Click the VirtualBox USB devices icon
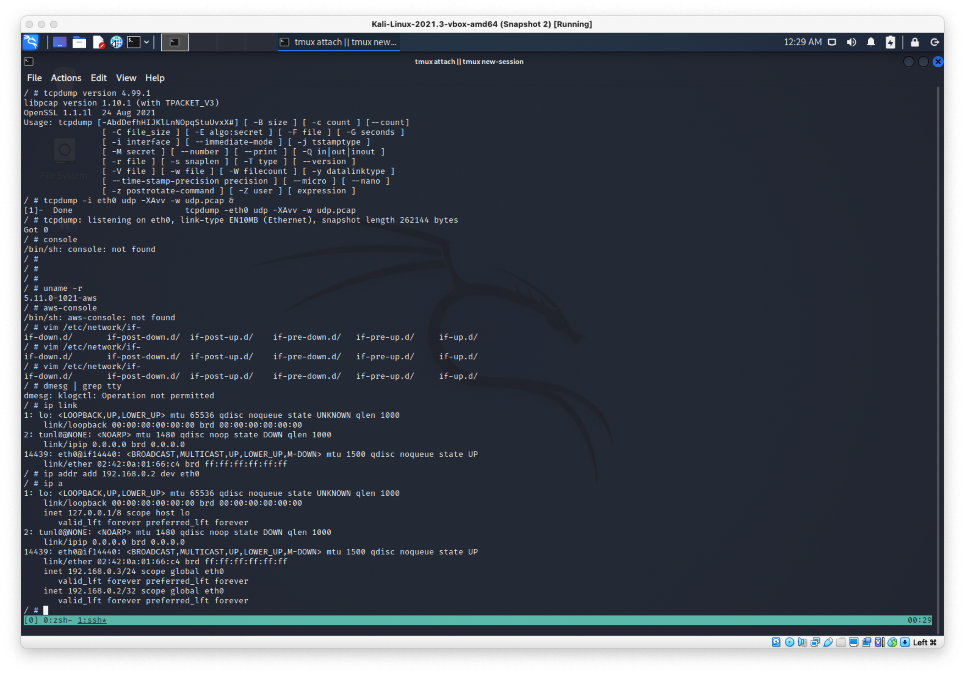This screenshot has width=965, height=674. (828, 643)
